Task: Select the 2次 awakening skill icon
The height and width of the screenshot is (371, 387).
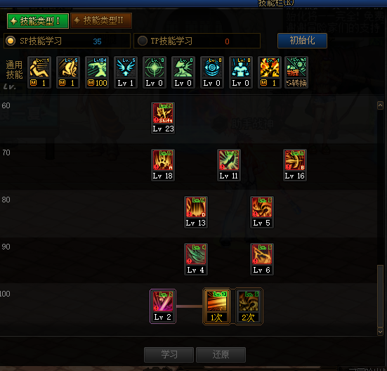Action: (x=249, y=306)
